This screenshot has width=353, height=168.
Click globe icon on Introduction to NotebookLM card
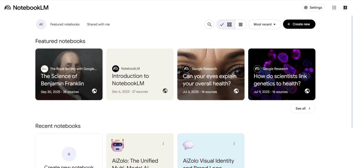(165, 91)
